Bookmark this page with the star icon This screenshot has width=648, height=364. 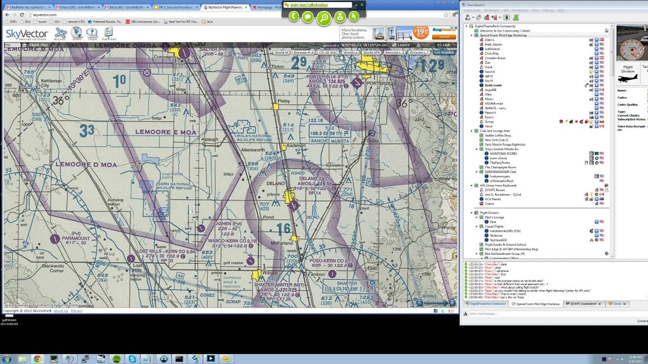tap(446, 15)
